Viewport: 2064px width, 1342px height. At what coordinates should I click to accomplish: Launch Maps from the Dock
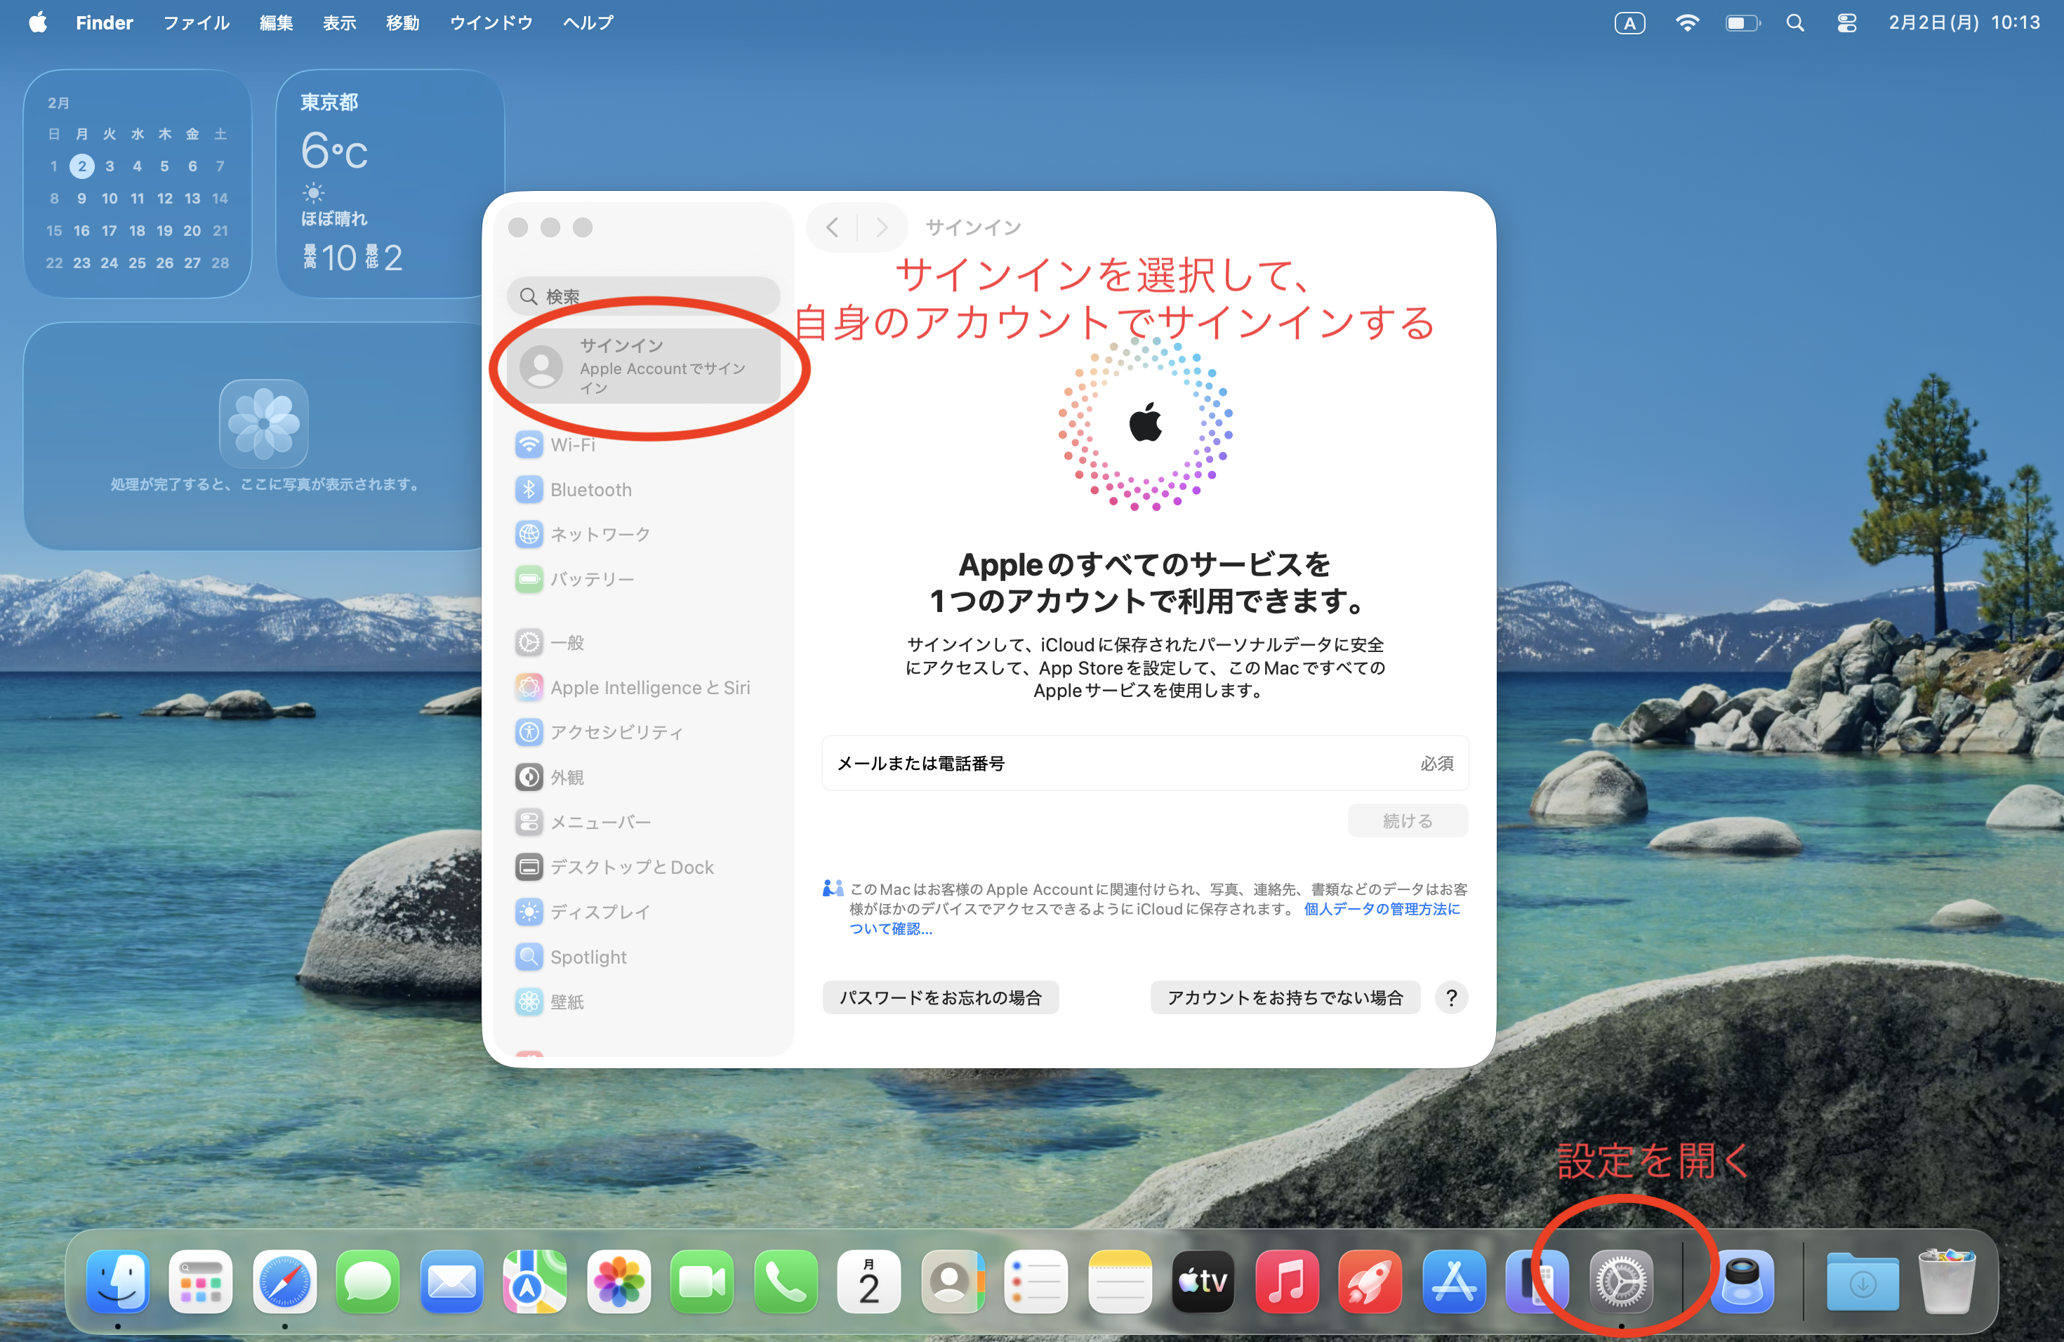pyautogui.click(x=535, y=1280)
